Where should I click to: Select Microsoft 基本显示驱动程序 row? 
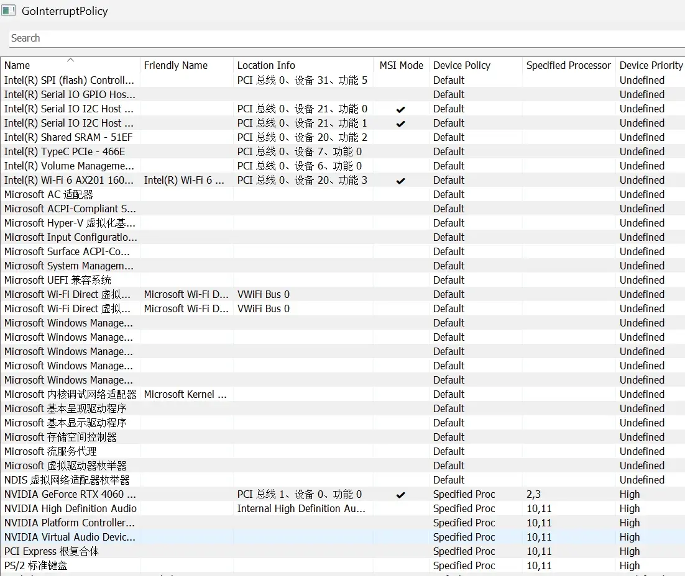pyautogui.click(x=342, y=423)
